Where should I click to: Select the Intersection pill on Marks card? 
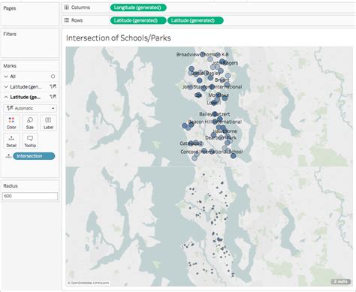point(34,156)
